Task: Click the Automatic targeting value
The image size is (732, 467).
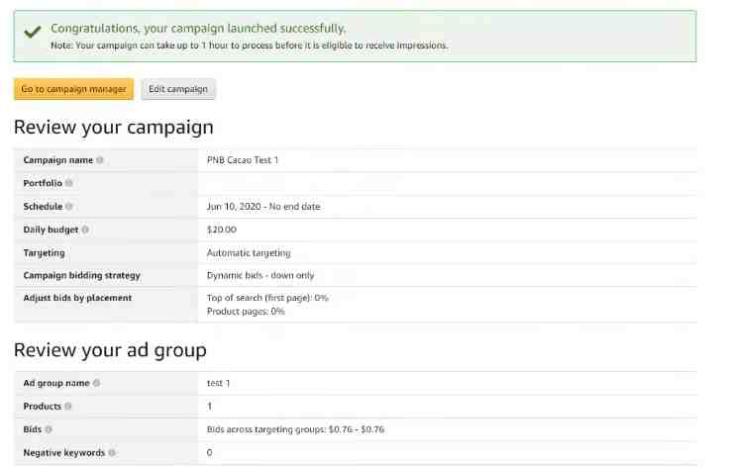Action: [x=249, y=253]
